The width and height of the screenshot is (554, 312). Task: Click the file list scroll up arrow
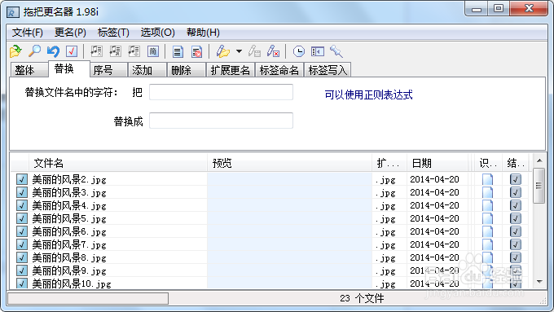pyautogui.click(x=539, y=160)
